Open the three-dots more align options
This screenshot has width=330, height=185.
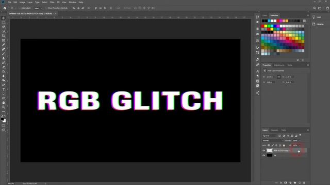coord(118,8)
